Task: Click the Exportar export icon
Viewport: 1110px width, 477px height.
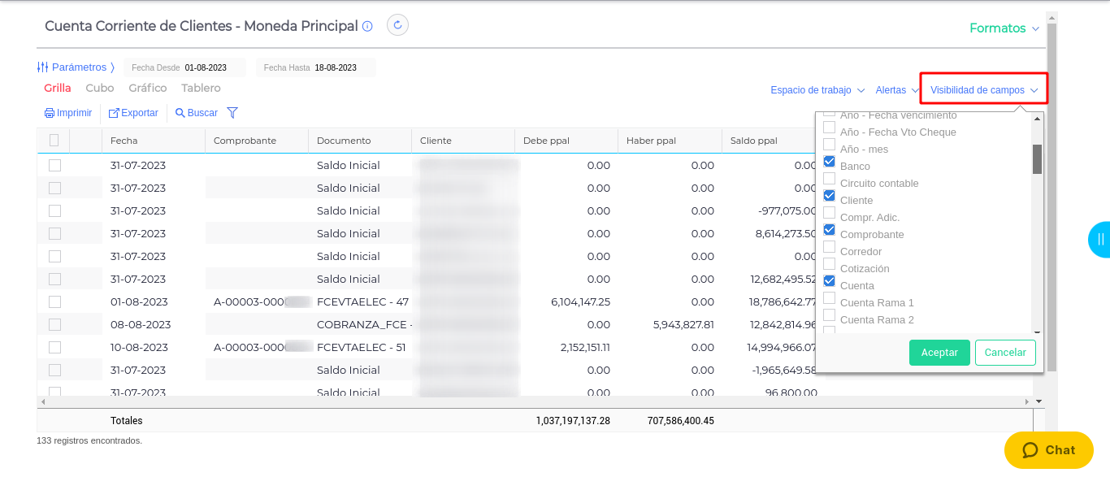Action: pos(114,113)
